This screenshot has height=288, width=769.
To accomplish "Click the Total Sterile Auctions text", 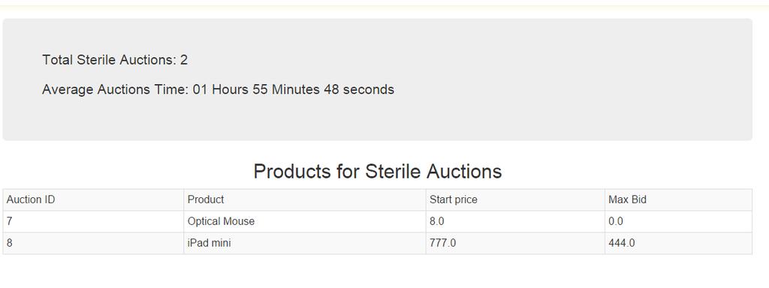I will (109, 60).
